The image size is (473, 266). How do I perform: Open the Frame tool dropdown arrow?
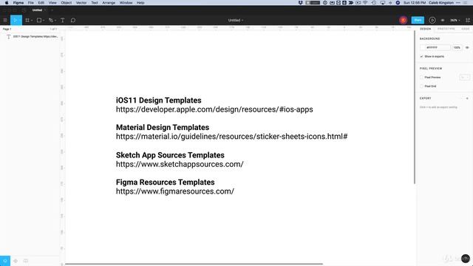click(32, 21)
